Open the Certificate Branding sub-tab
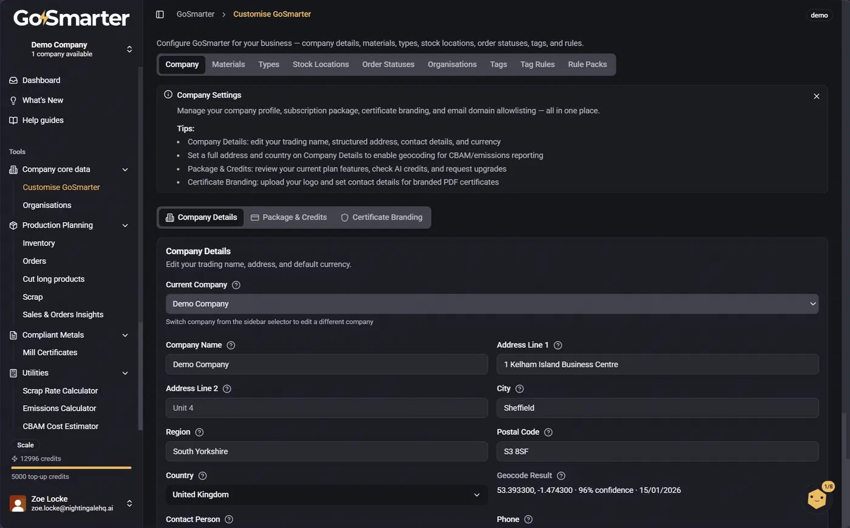 [382, 217]
